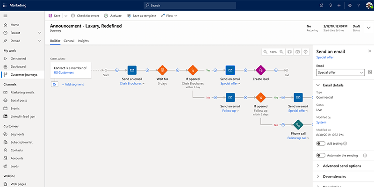Collapse the Email details section

(318, 85)
